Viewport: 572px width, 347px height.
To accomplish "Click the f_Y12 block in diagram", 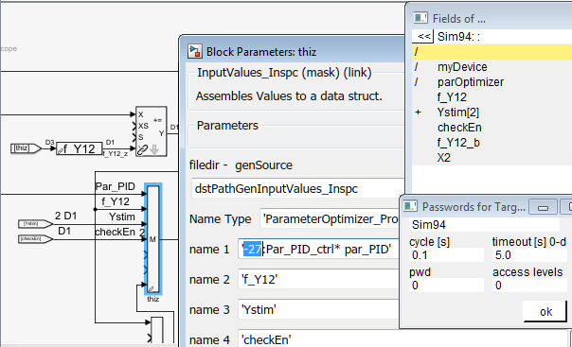I will pyautogui.click(x=79, y=148).
